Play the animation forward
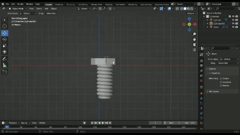This screenshot has width=240, height=135. click(103, 123)
